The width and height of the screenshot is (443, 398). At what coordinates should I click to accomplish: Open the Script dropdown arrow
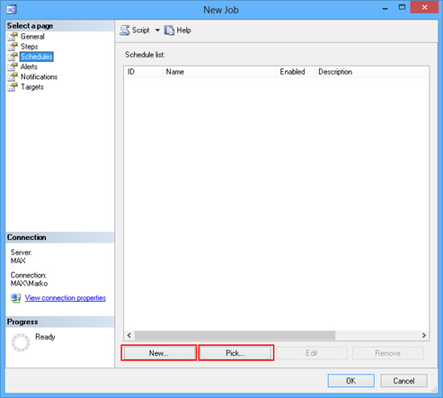pos(157,31)
